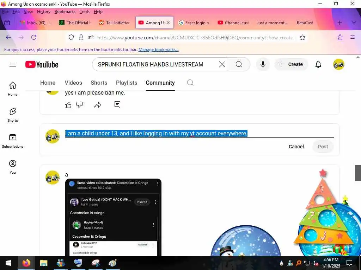The image size is (361, 270).
Task: Switch to the Videos tab
Action: point(73,83)
